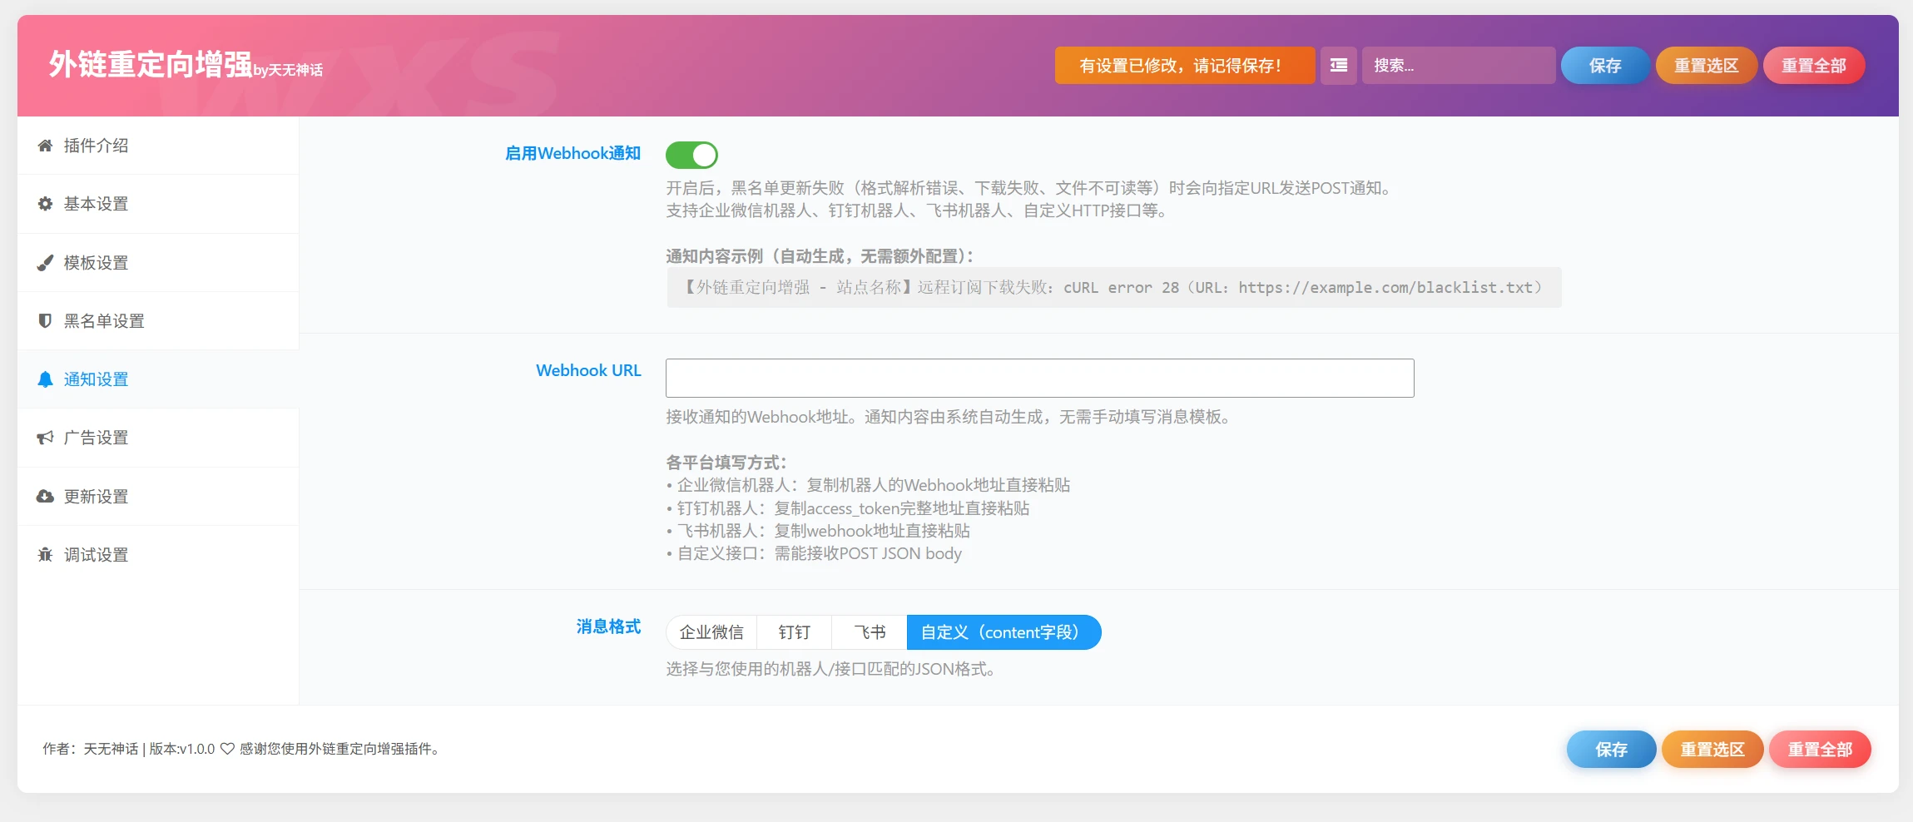
Task: Click the header 保存 button
Action: (1605, 66)
